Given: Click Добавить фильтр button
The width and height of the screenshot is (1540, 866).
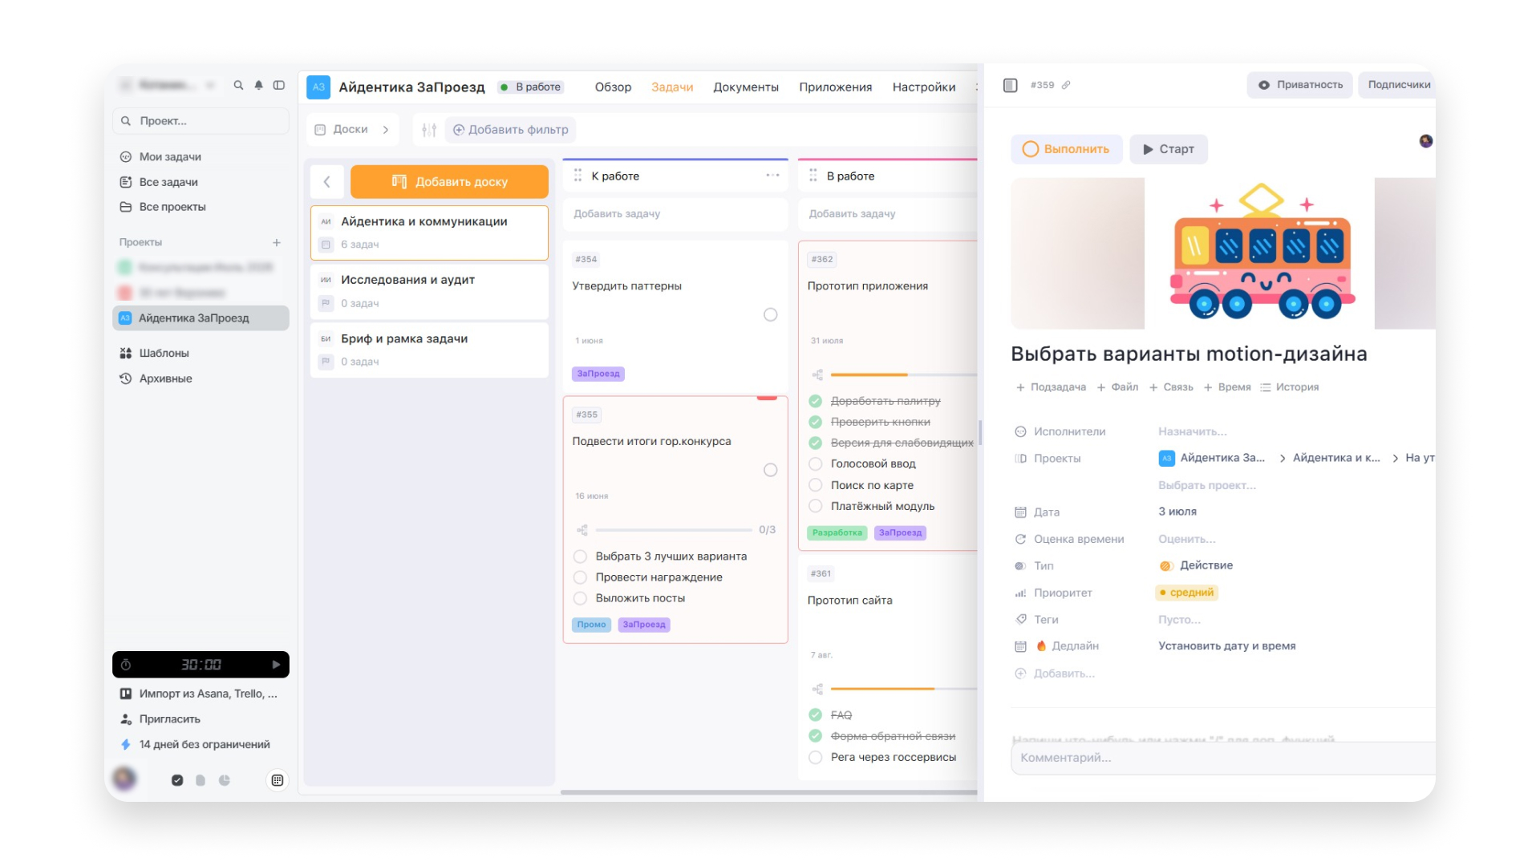Looking at the screenshot, I should (511, 130).
